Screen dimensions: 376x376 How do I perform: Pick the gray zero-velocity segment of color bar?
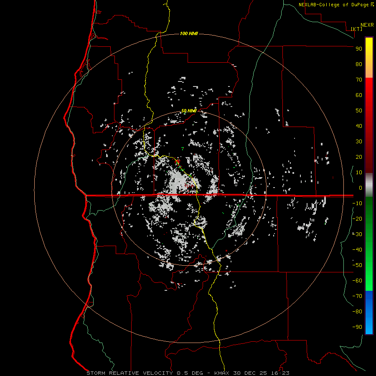pos(369,185)
